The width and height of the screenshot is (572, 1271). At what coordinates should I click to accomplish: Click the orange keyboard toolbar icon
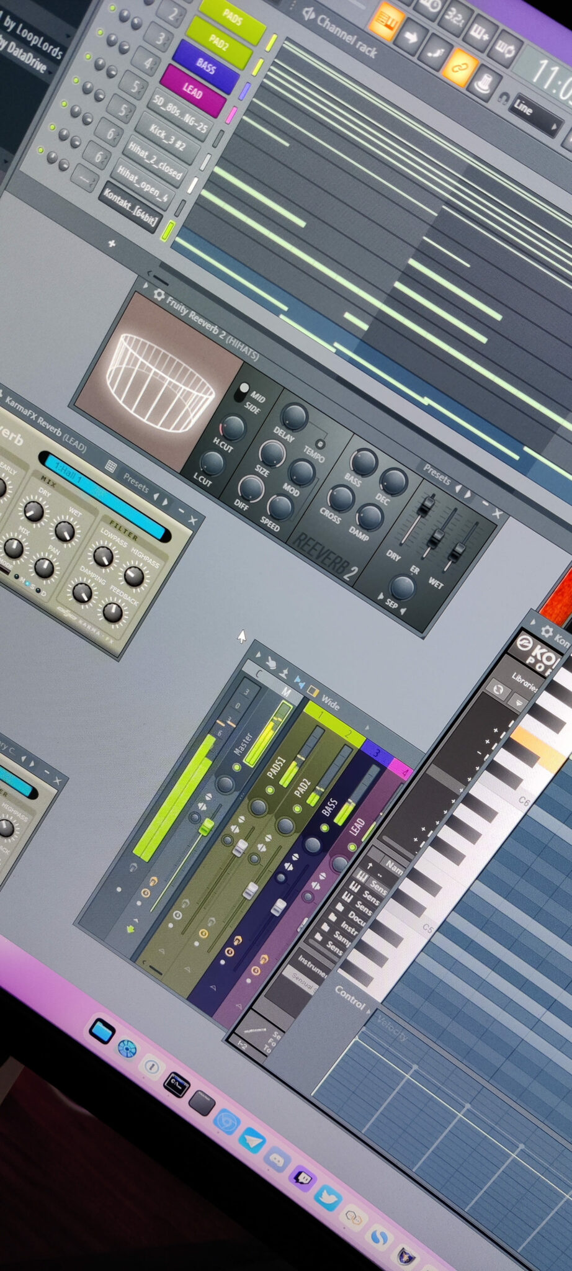click(387, 20)
